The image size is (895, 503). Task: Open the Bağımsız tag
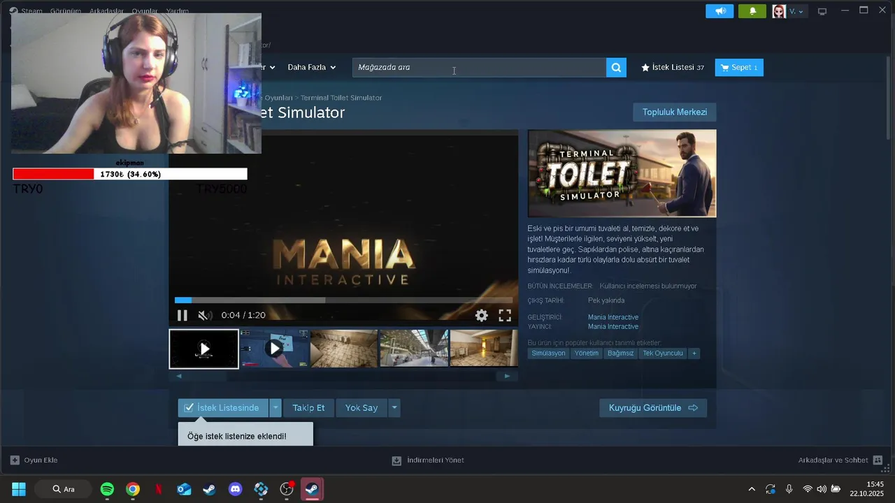tap(621, 353)
